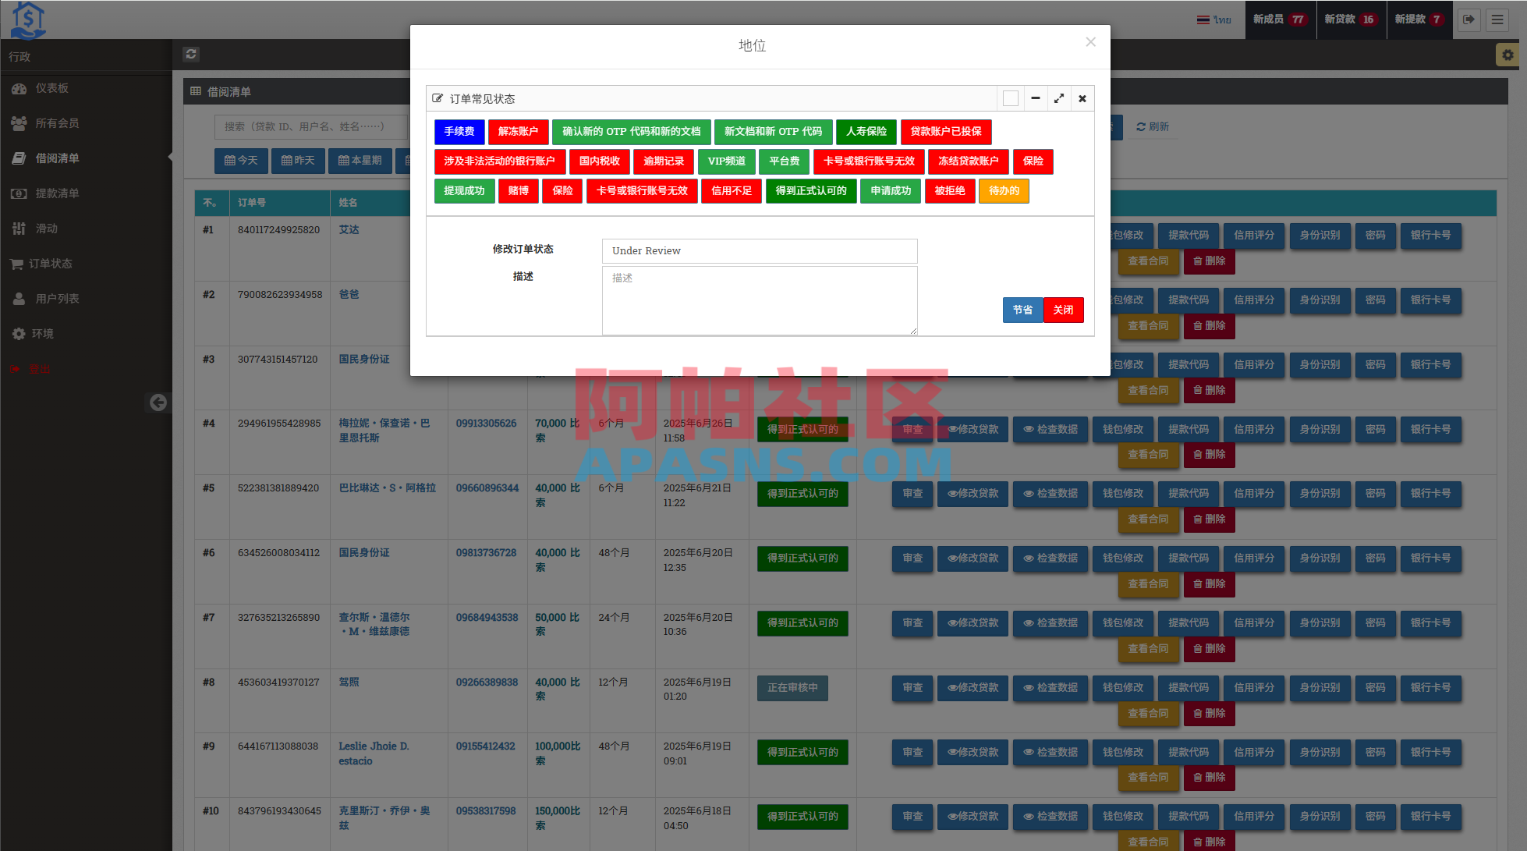Click the 手续费 status button in the dialog

click(x=459, y=132)
